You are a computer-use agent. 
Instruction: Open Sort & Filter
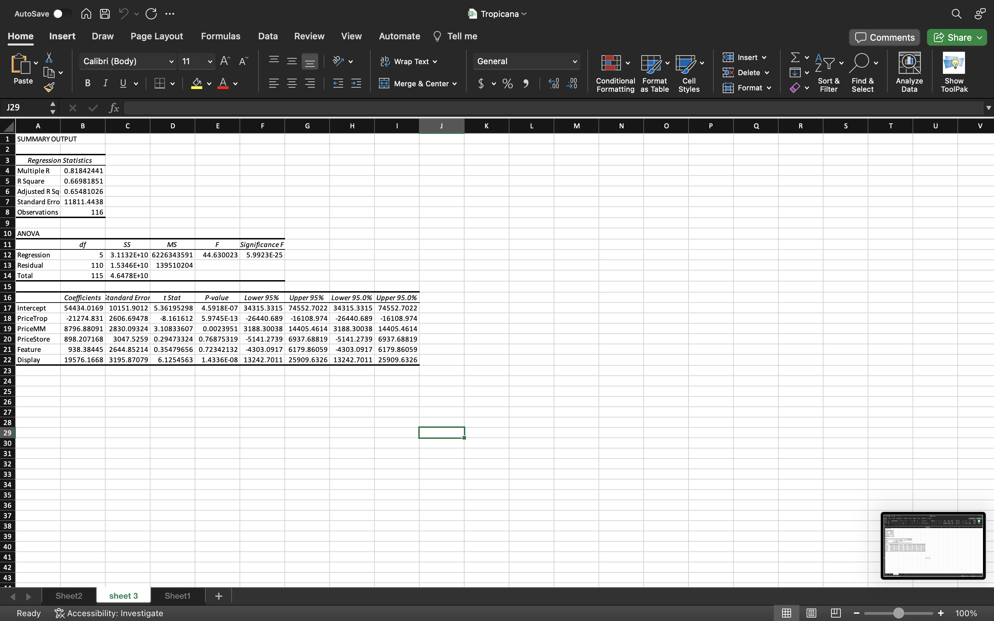click(828, 73)
